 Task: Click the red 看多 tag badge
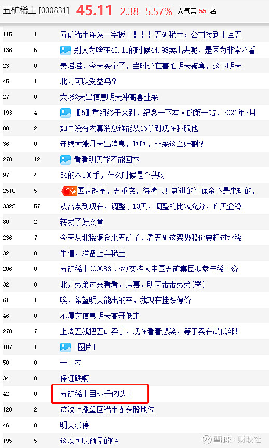pyautogui.click(x=69, y=191)
